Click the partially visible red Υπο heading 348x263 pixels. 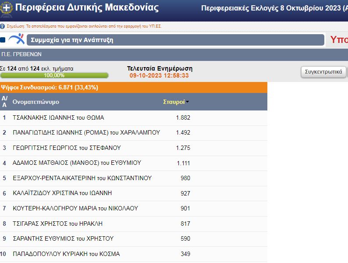(x=339, y=40)
